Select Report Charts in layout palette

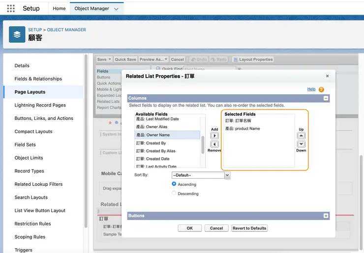109,108
